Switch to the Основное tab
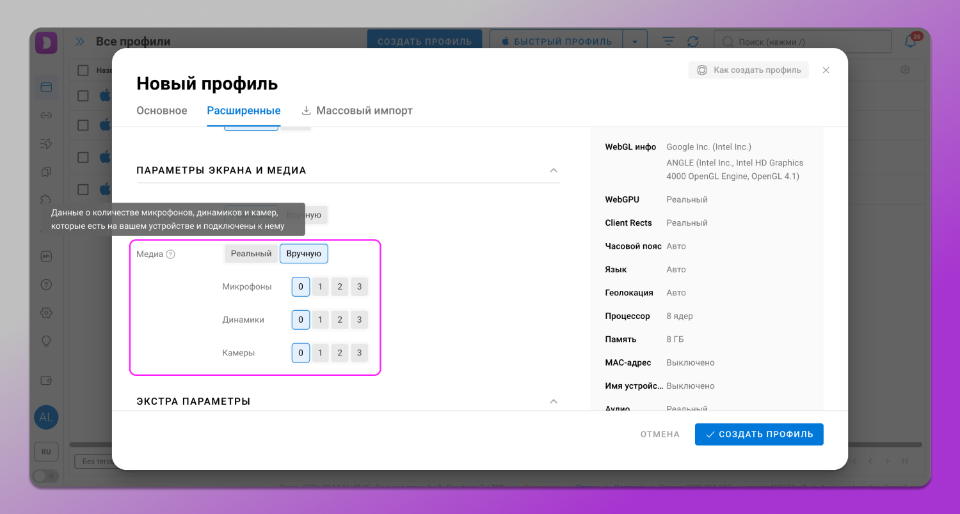960x514 pixels. click(162, 111)
